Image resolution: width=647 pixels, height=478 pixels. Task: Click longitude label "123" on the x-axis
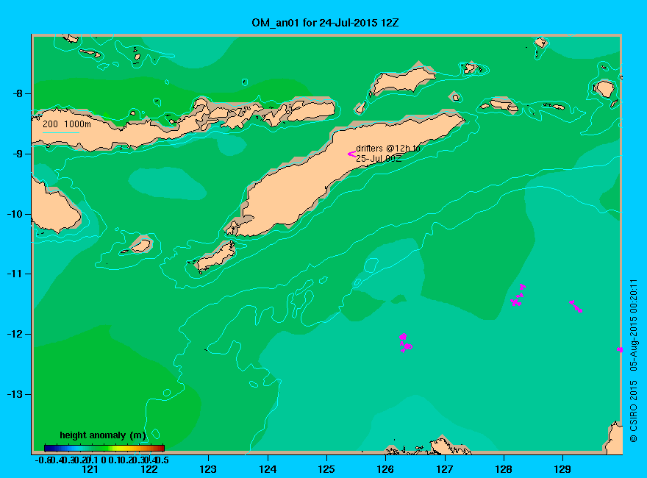[208, 469]
